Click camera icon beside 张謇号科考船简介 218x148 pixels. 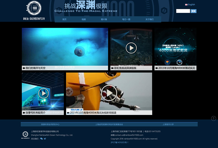[24, 113]
